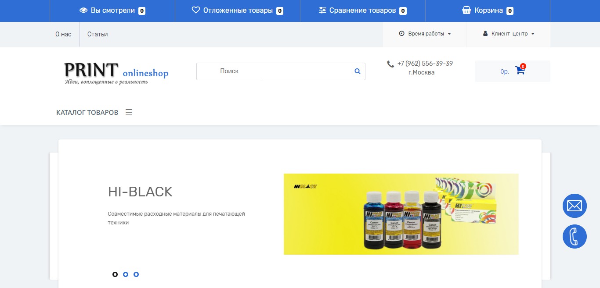The height and width of the screenshot is (288, 600).
Task: Click the user icon by Клиент-центр
Action: click(x=485, y=33)
